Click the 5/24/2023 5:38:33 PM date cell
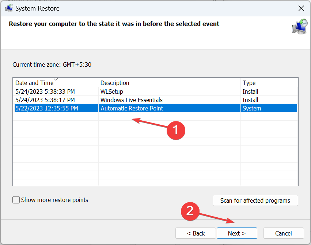The width and height of the screenshot is (311, 245). pyautogui.click(x=45, y=92)
